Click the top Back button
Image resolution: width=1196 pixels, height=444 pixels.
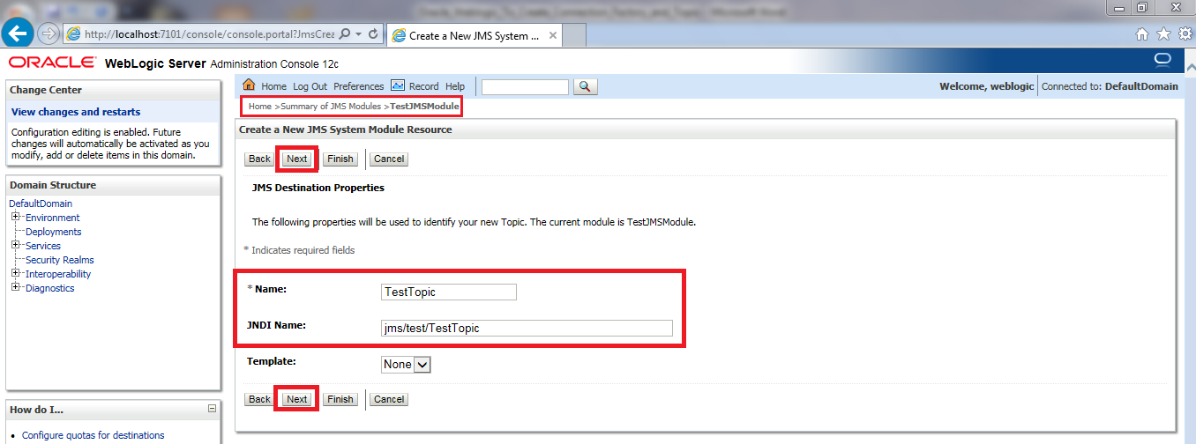click(259, 159)
